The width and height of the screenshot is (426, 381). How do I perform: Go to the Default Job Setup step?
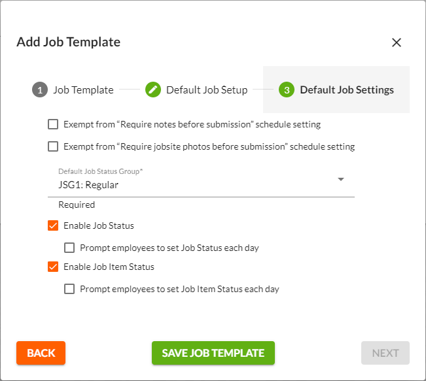(207, 90)
